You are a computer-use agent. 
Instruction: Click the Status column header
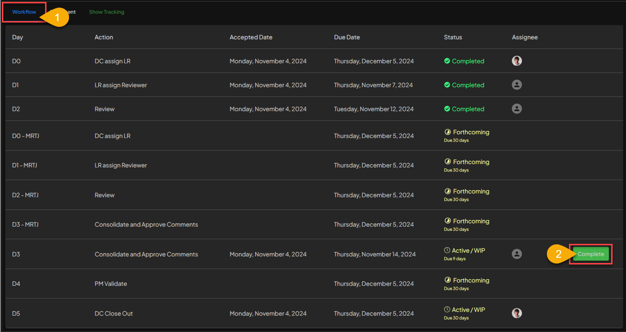pos(453,37)
